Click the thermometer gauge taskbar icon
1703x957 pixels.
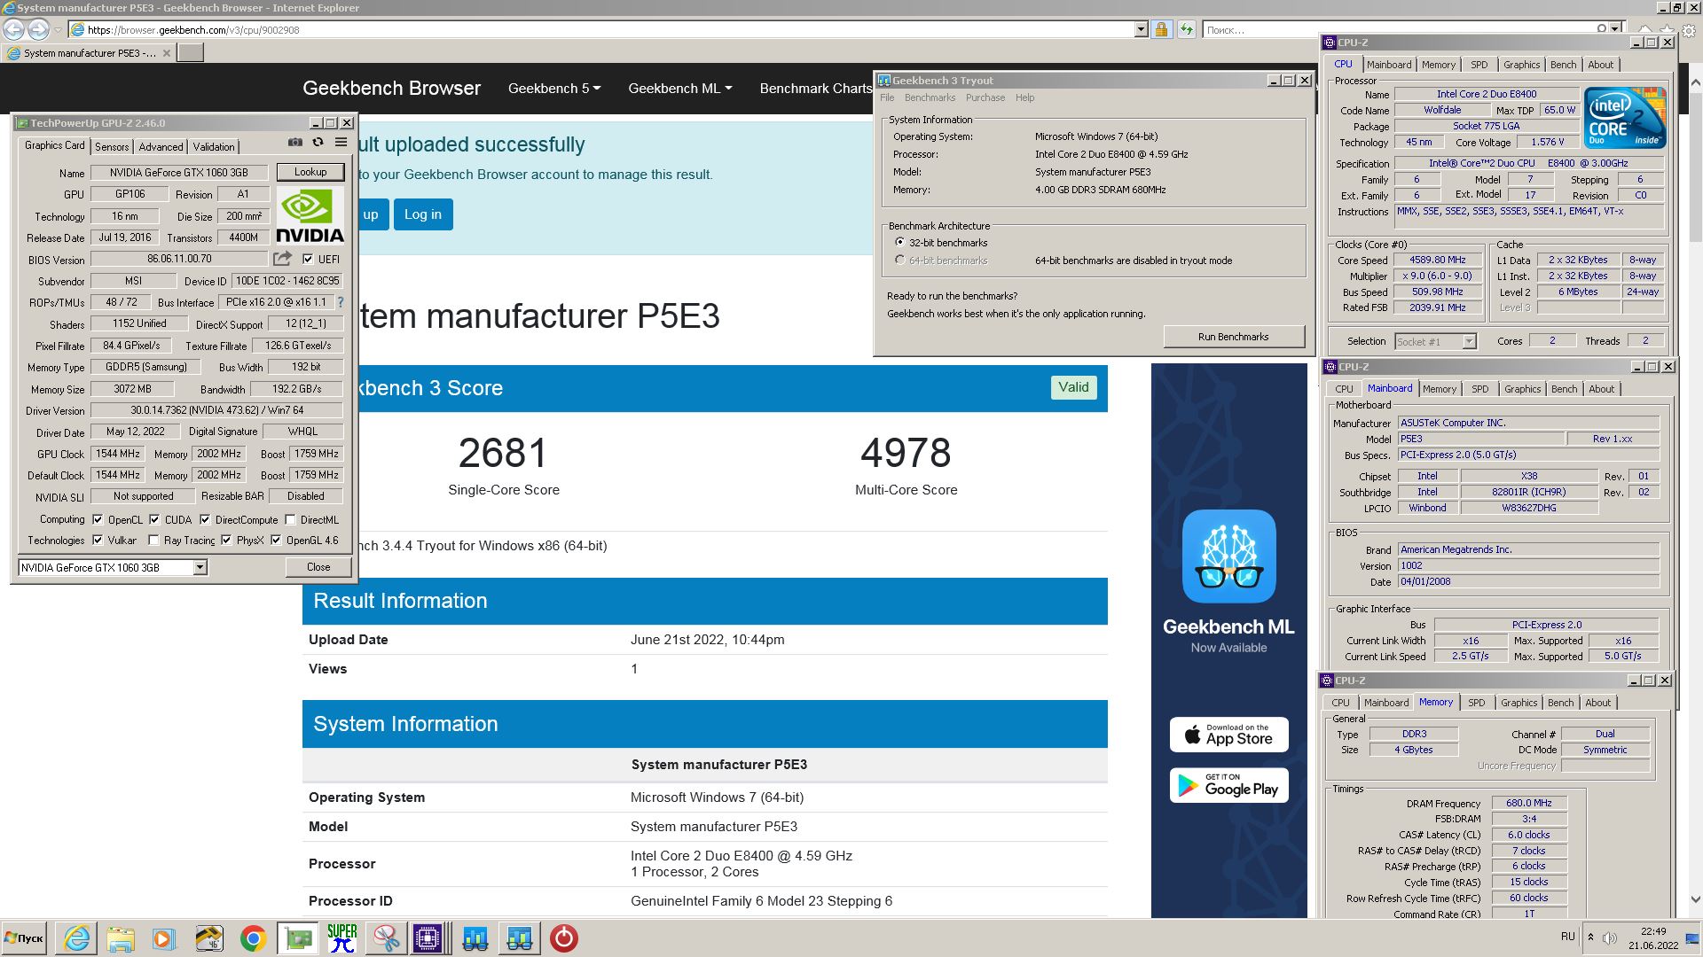[x=208, y=938]
